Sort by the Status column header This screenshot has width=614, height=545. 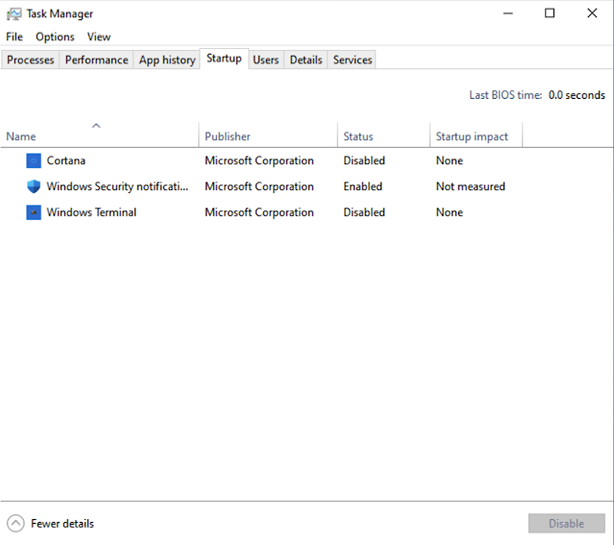383,135
